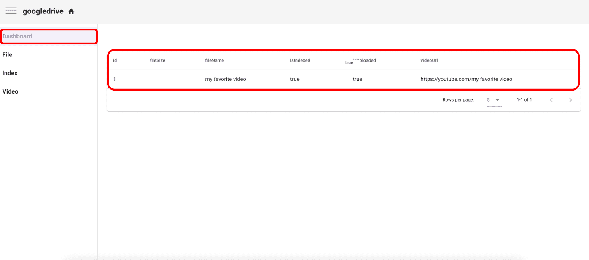Screen dimensions: 589x260
Task: Open the Video sidebar item
Action: pyautogui.click(x=49, y=91)
